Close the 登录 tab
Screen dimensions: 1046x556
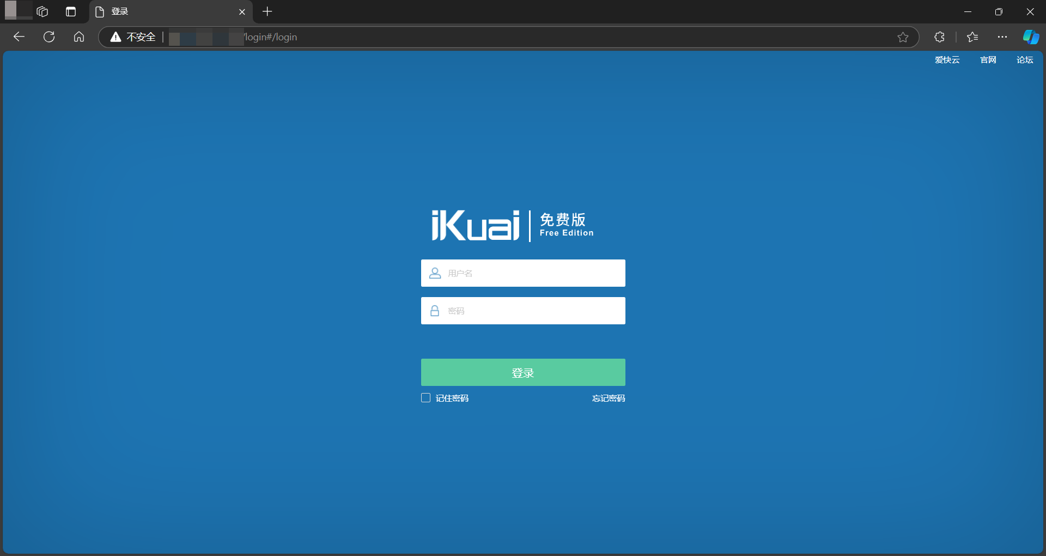[242, 11]
